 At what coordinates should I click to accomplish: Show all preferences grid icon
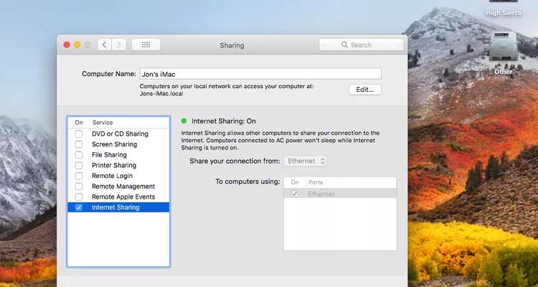(x=146, y=44)
